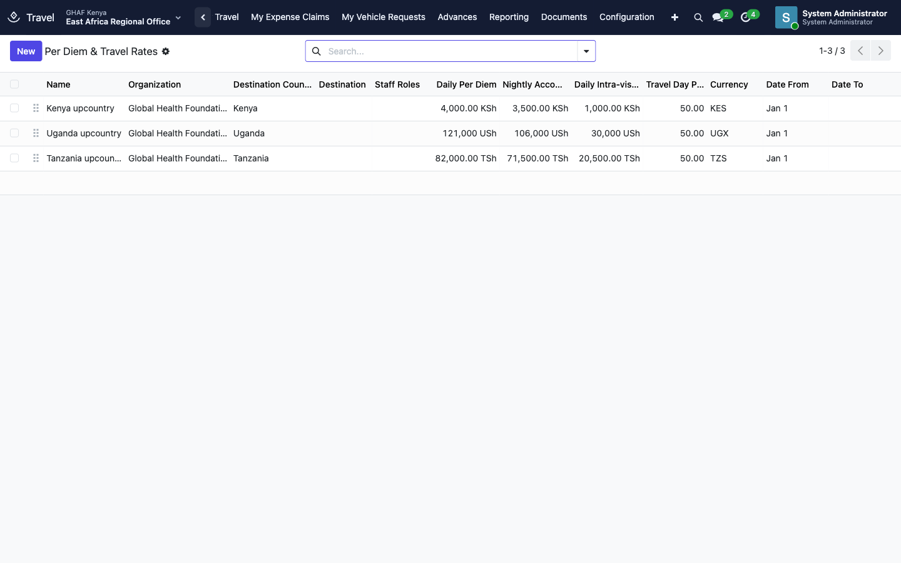This screenshot has width=901, height=563.
Task: Grab the drag handle for Kenya upcountry
Action: 36,108
